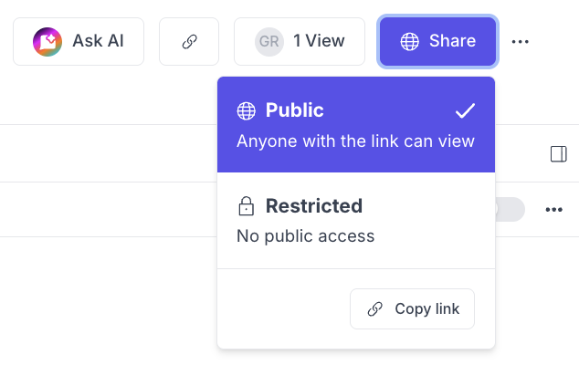Click the globe icon beside Public
Image resolution: width=579 pixels, height=365 pixels.
[x=247, y=111]
